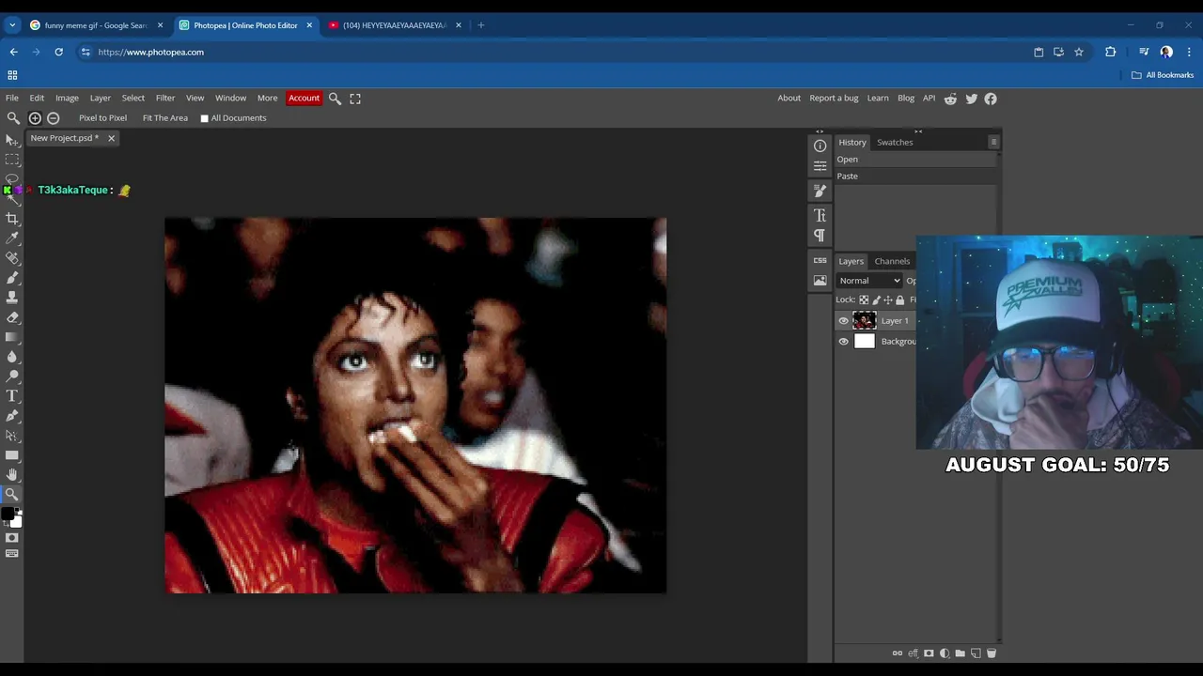Select the Rectangle shape tool
This screenshot has width=1203, height=676.
click(x=11, y=455)
